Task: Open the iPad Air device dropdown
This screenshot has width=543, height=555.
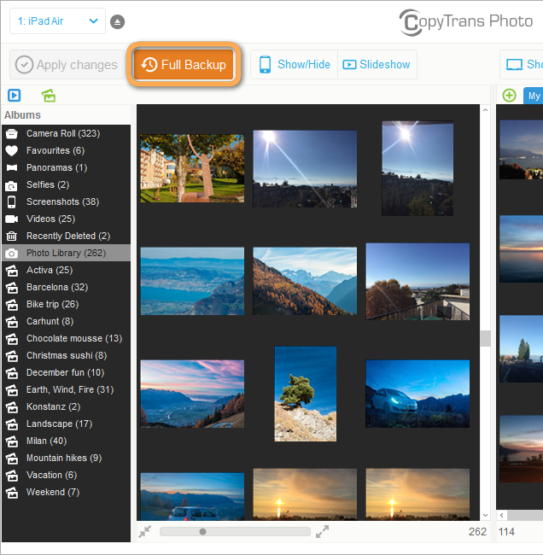Action: point(57,21)
